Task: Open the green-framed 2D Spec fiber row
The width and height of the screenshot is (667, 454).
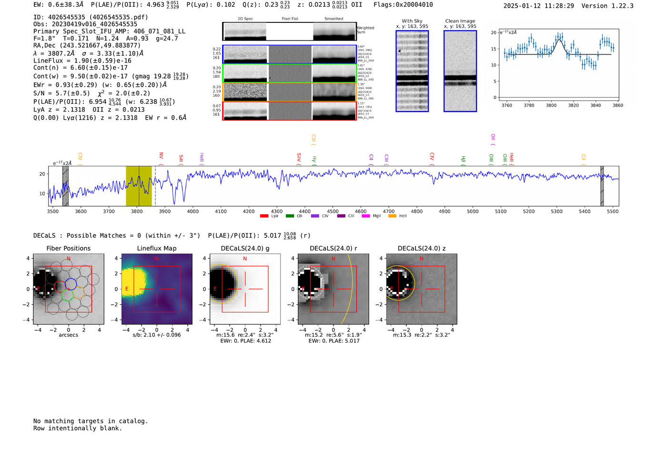Action: (x=289, y=73)
